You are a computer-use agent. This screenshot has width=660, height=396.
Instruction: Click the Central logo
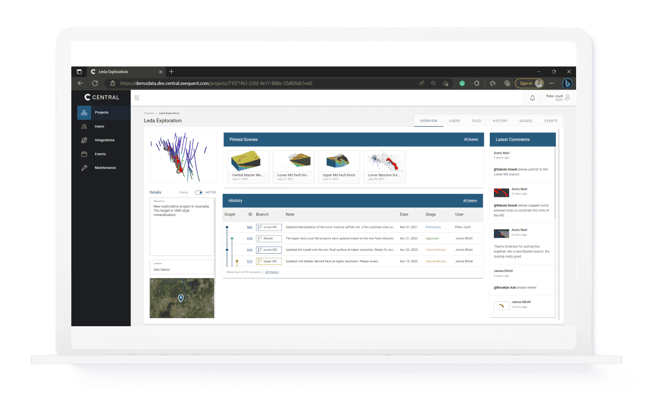101,98
